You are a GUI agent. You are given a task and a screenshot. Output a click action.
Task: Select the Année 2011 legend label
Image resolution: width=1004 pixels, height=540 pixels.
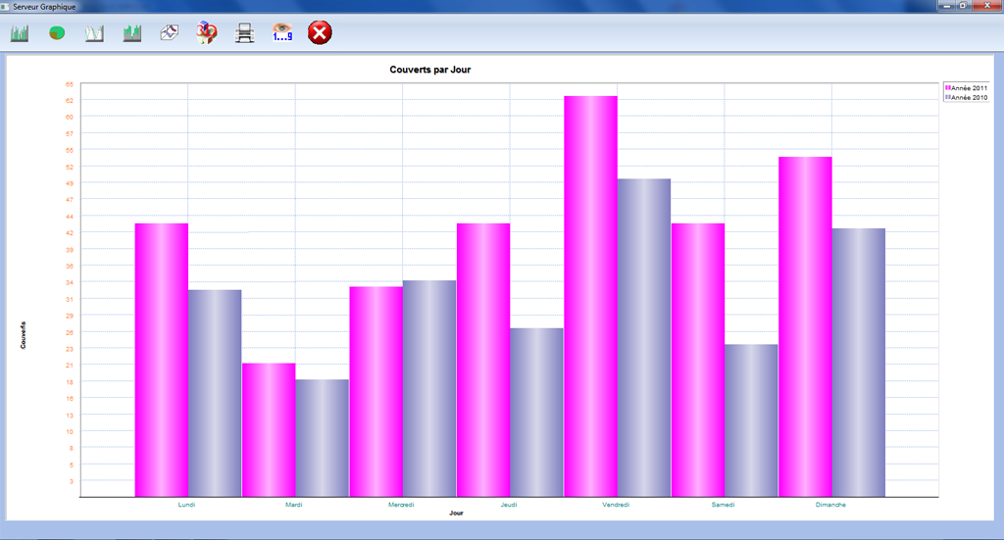(x=970, y=88)
